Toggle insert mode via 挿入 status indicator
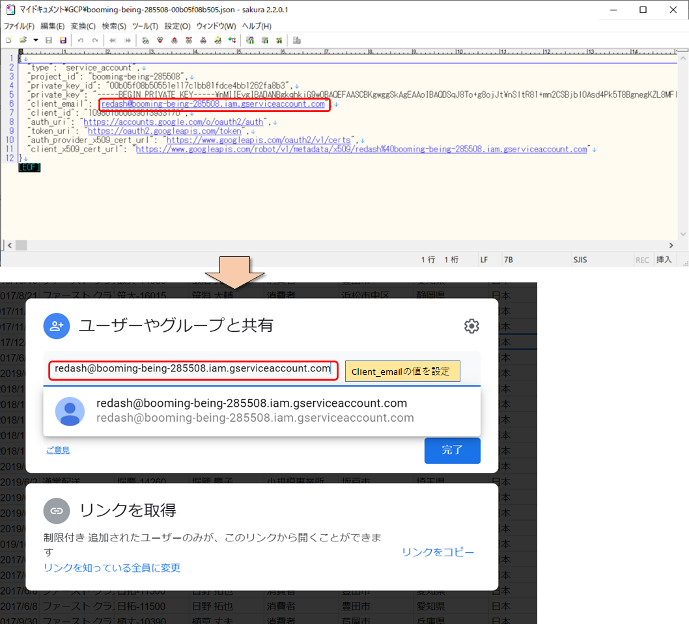 pos(664,259)
